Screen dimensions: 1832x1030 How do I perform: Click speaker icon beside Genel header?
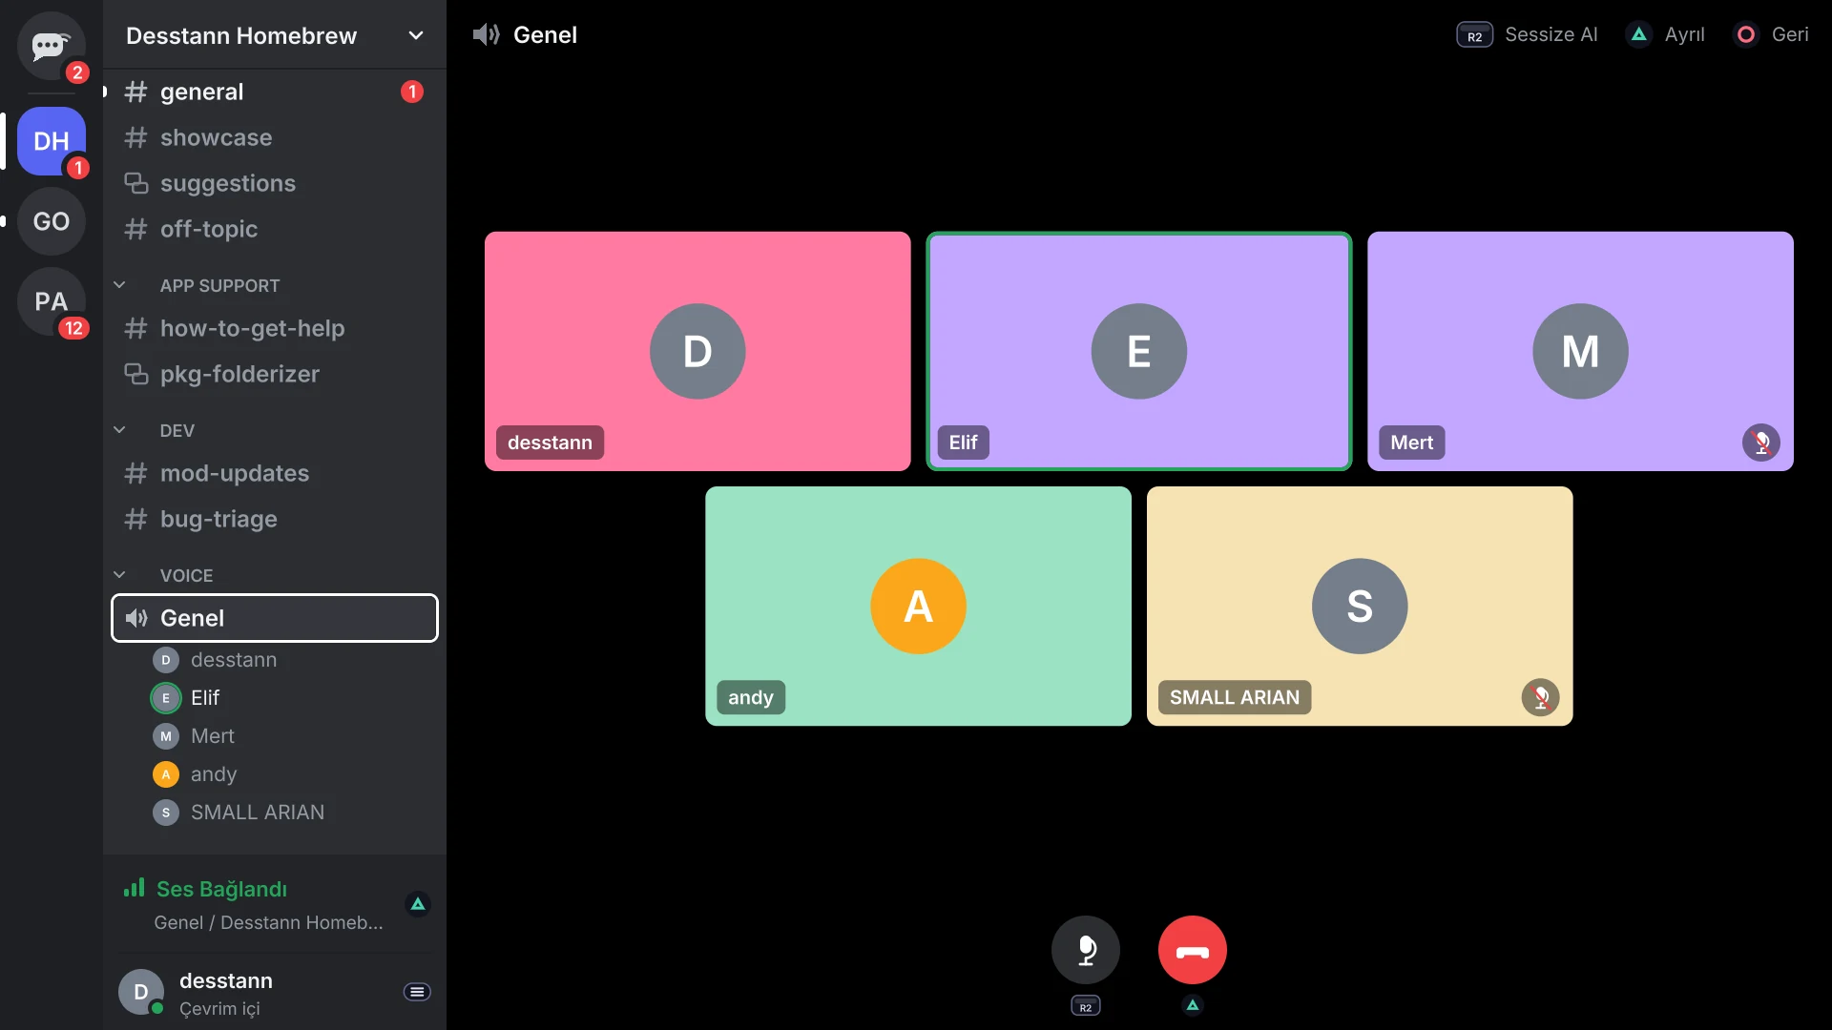tap(487, 34)
